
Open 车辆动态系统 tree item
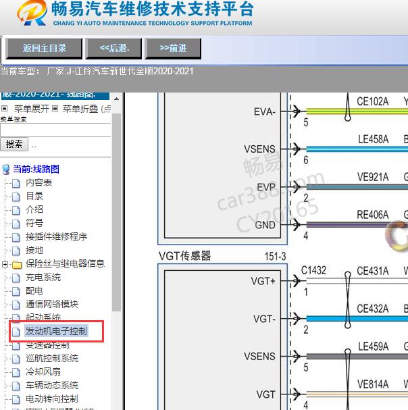pyautogui.click(x=52, y=385)
